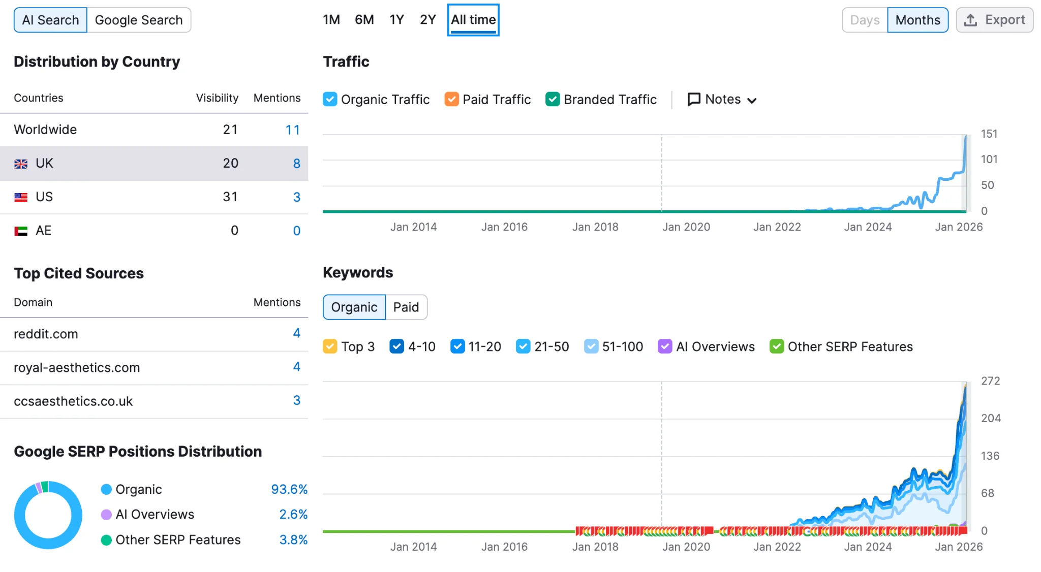Click the Other SERP Features legend dot
Image resolution: width=1041 pixels, height=572 pixels.
pyautogui.click(x=106, y=540)
